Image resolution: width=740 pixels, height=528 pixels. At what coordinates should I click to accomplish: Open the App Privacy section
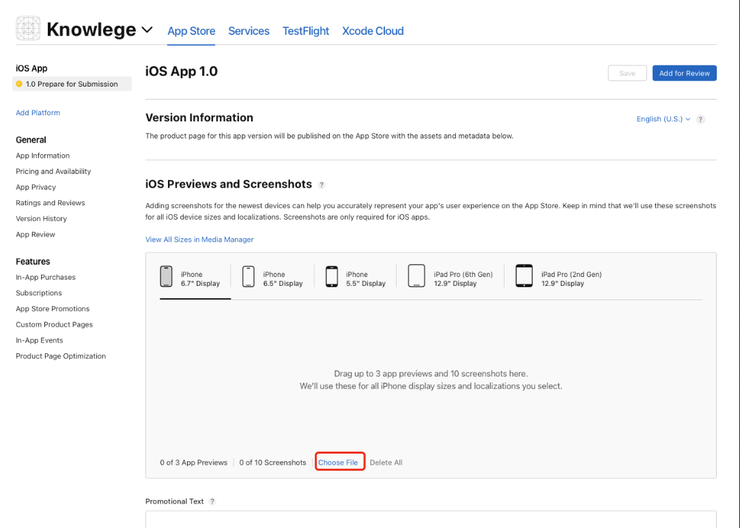[36, 187]
